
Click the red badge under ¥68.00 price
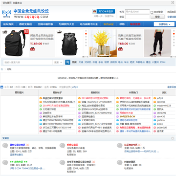(x=120, y=49)
